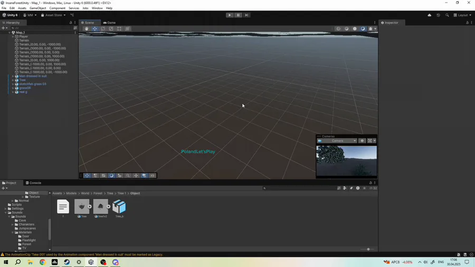
Task: Click the Unity 6 button
Action: pos(10,15)
